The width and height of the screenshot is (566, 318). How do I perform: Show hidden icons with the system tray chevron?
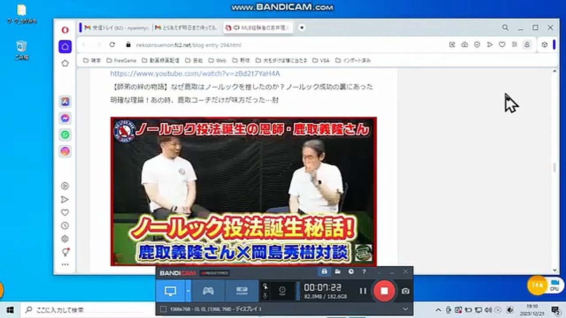(x=438, y=309)
